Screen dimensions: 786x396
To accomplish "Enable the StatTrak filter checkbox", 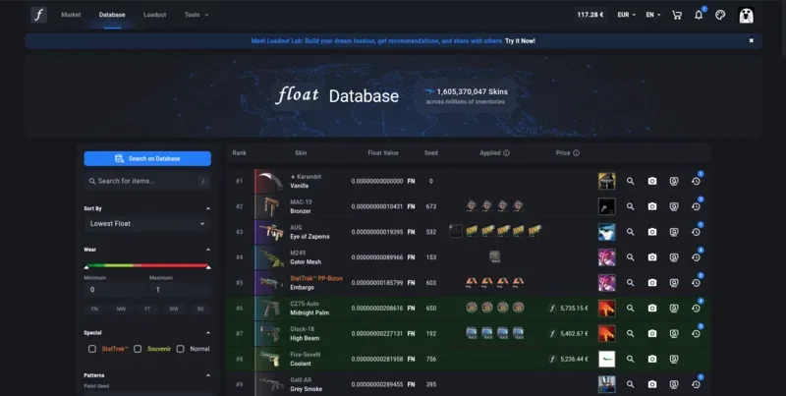I will coord(92,349).
